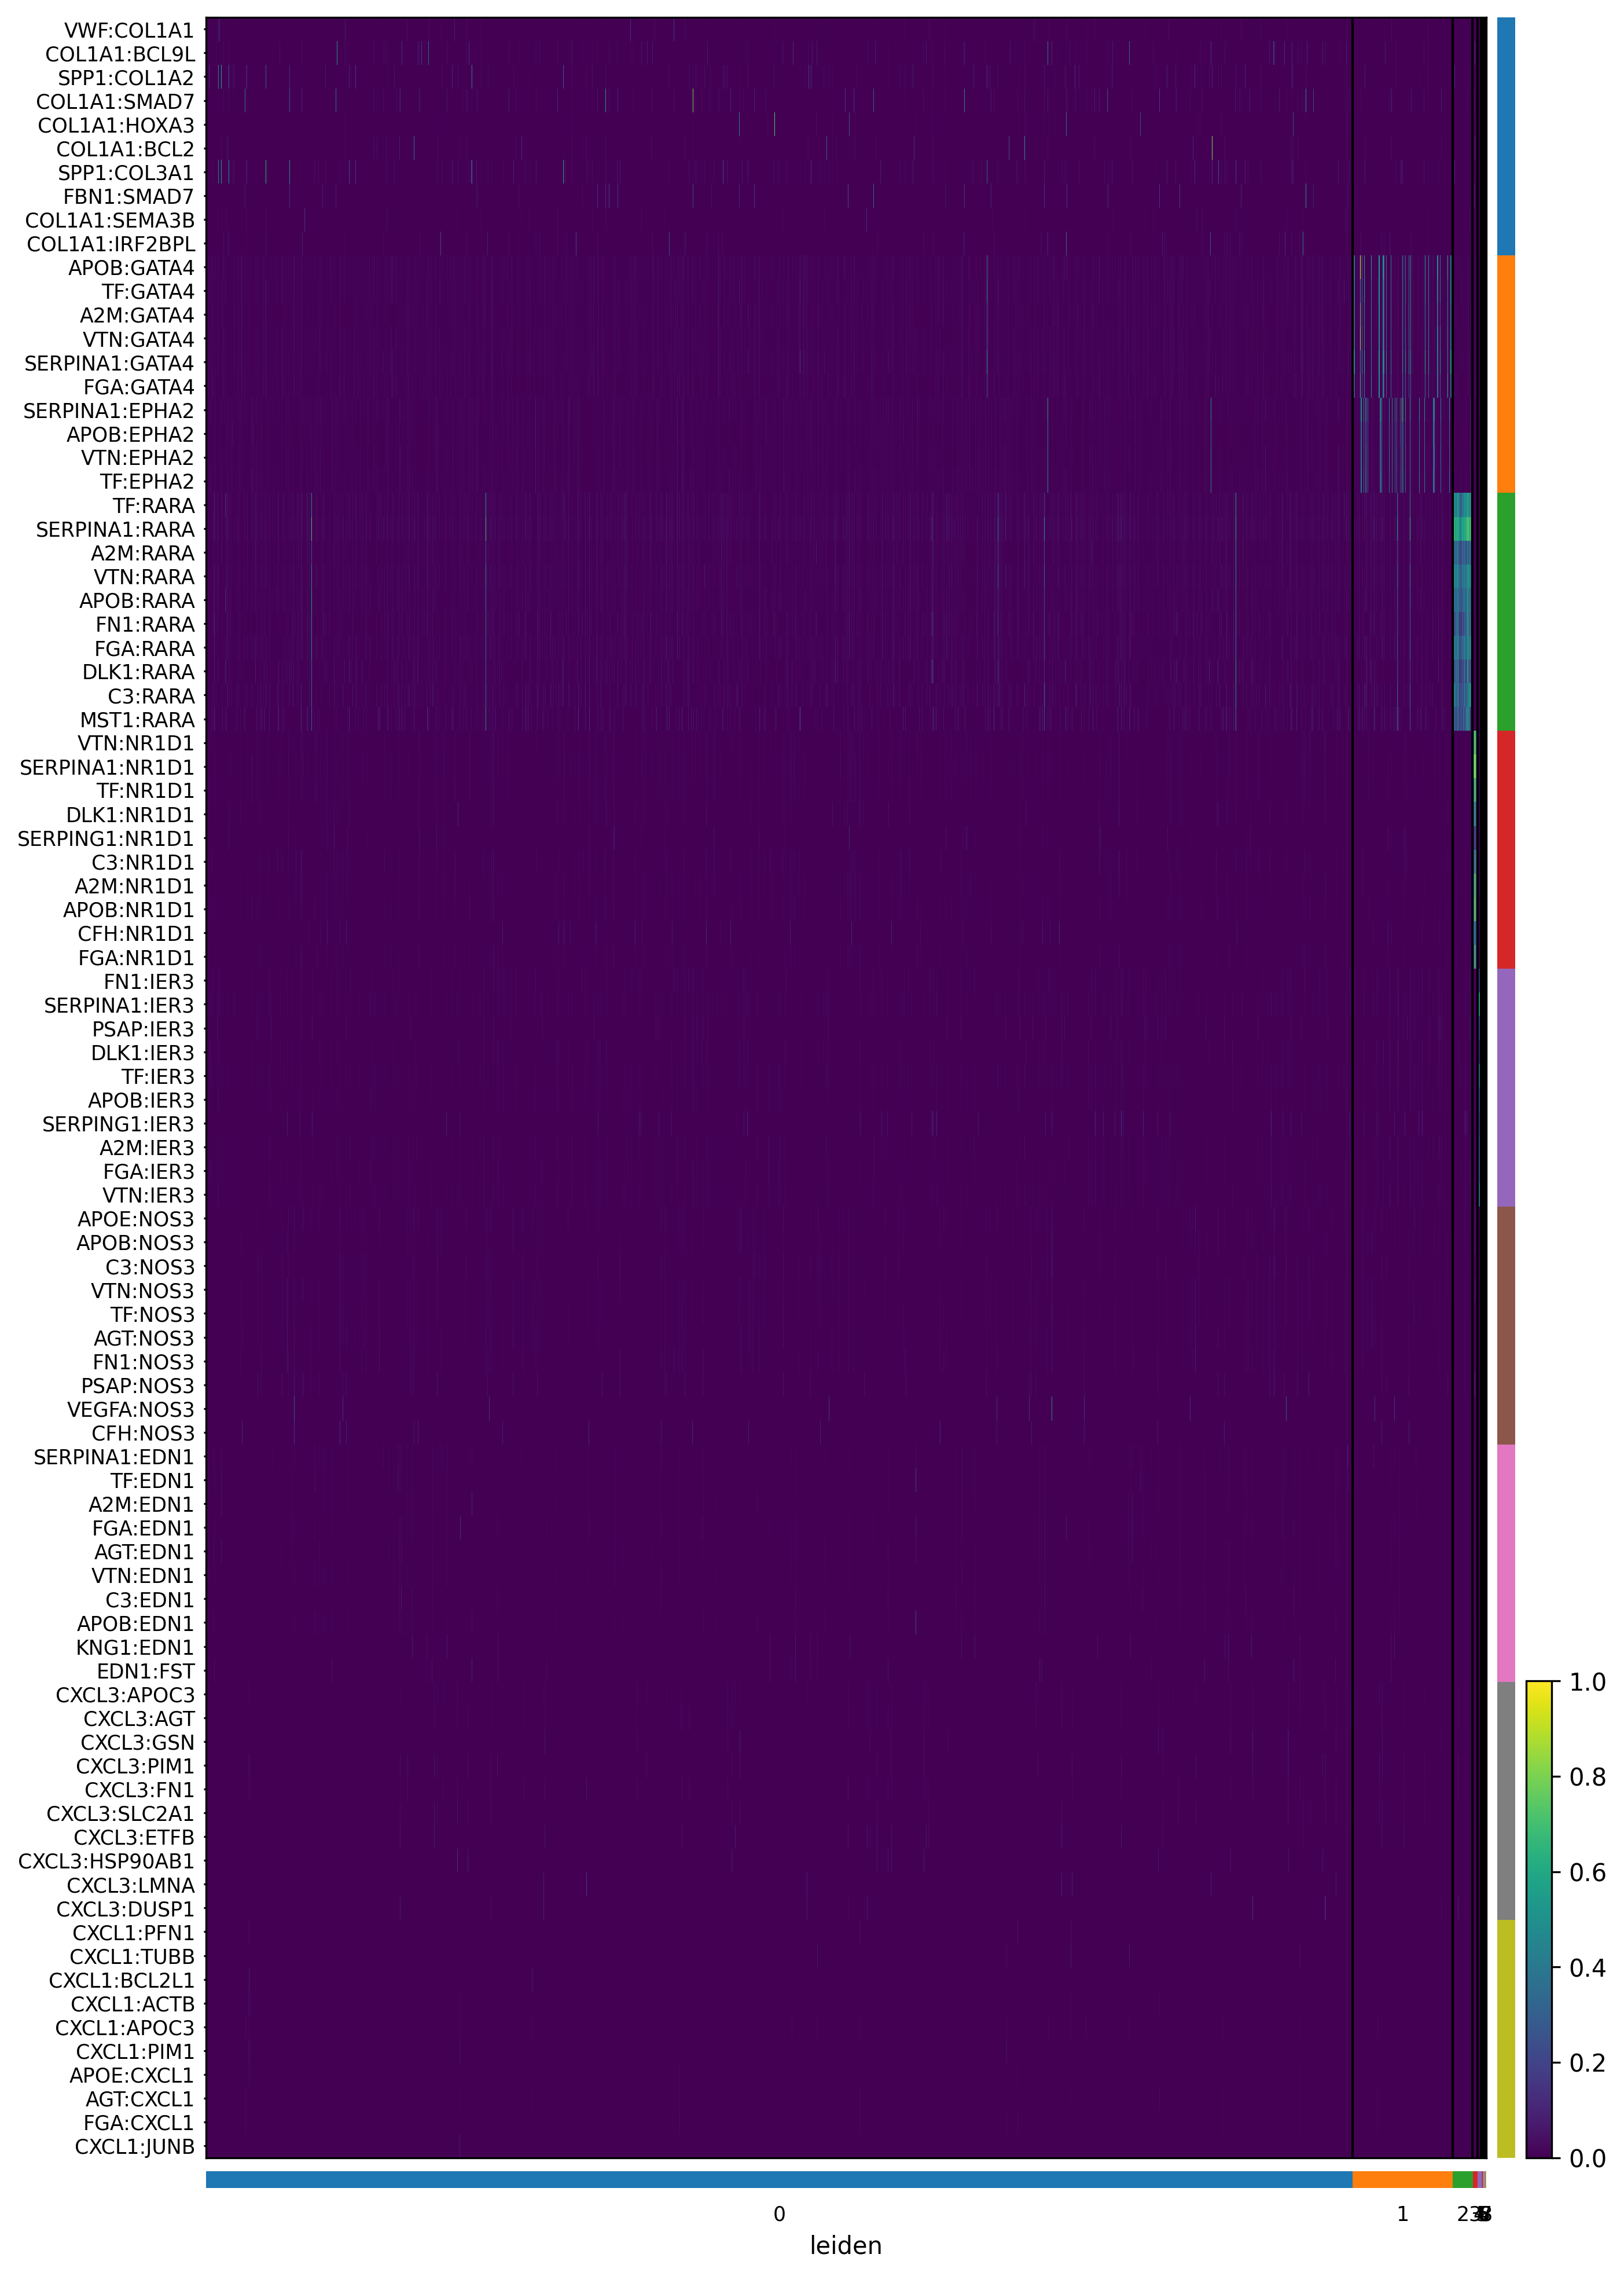The height and width of the screenshot is (2276, 1624).
Task: Click cluster label 1 under x-axis
Action: (x=1403, y=2214)
